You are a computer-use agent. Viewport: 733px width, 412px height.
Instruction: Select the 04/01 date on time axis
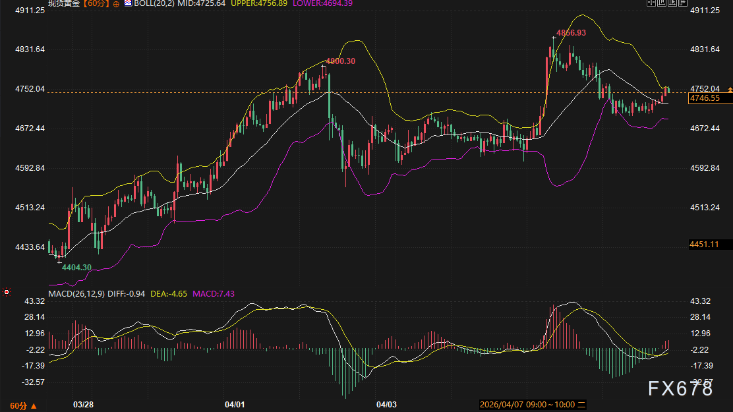pos(235,404)
